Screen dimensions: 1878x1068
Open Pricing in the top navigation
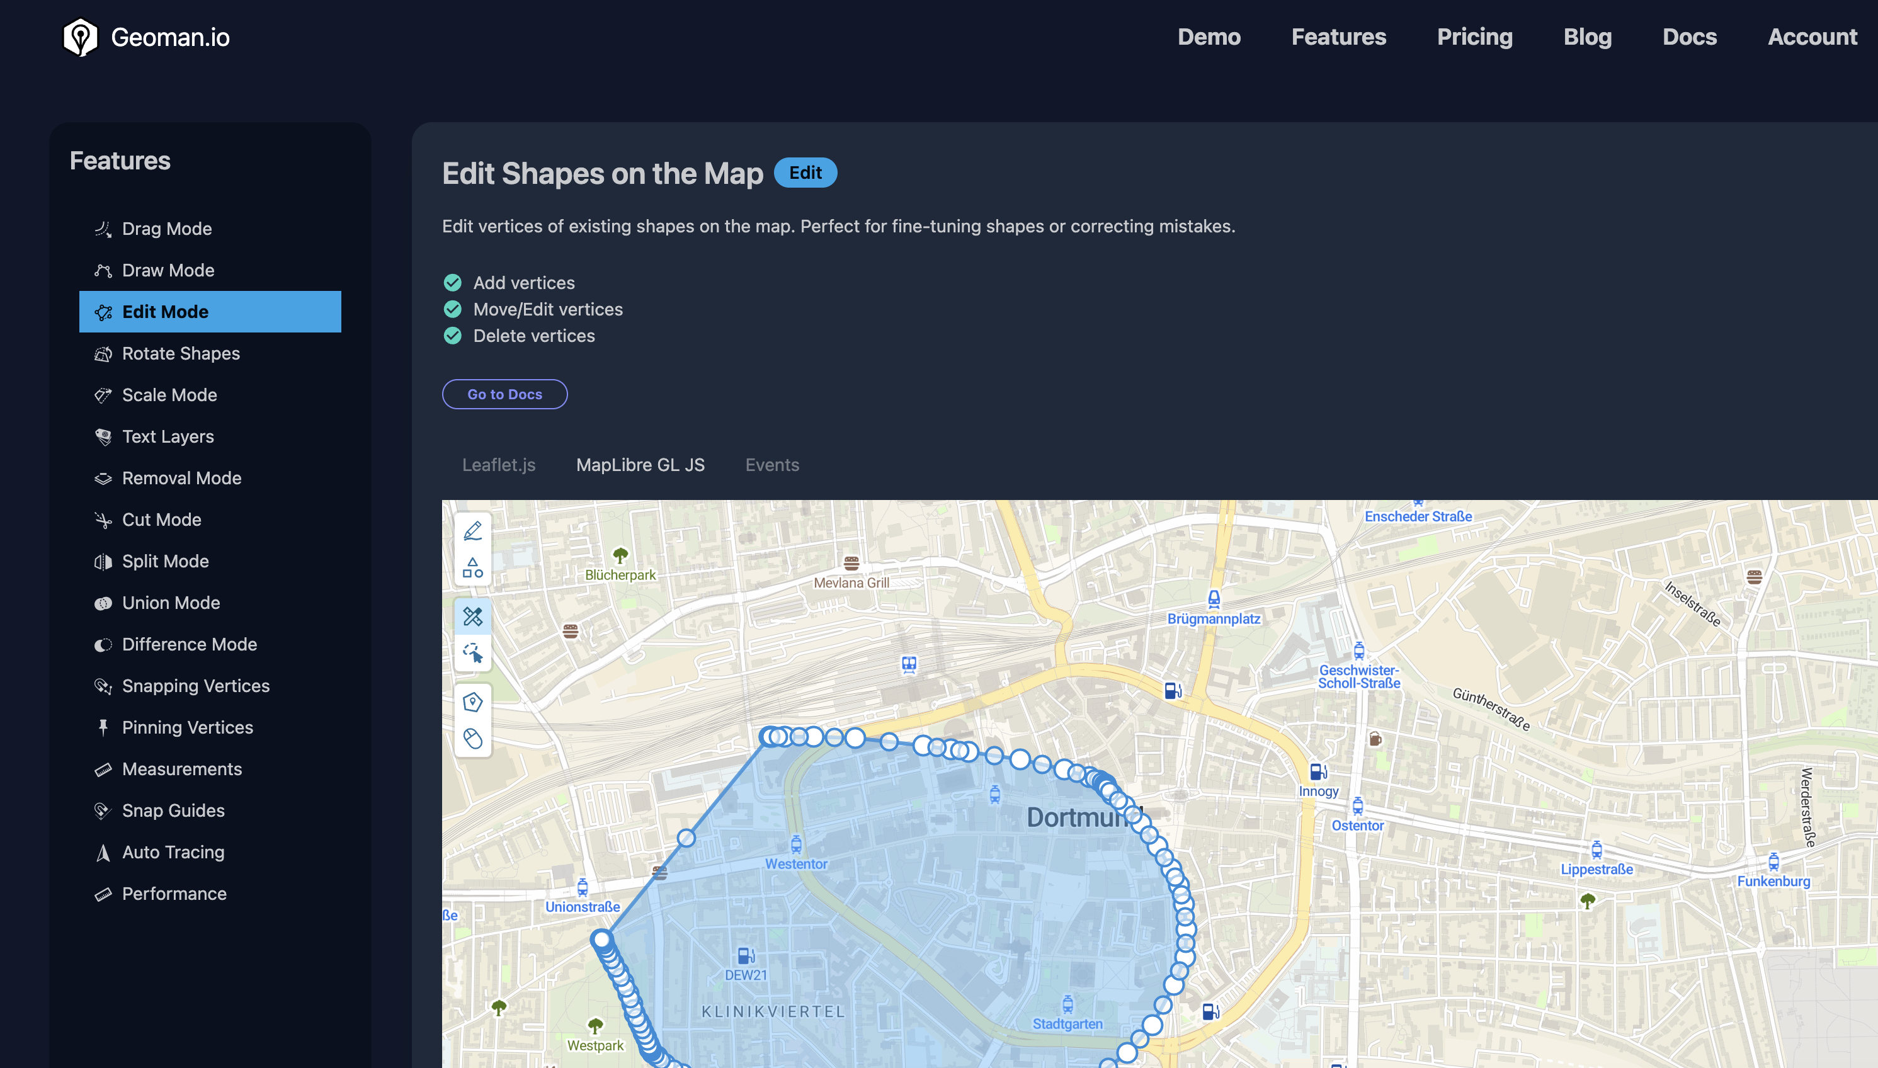pos(1474,37)
